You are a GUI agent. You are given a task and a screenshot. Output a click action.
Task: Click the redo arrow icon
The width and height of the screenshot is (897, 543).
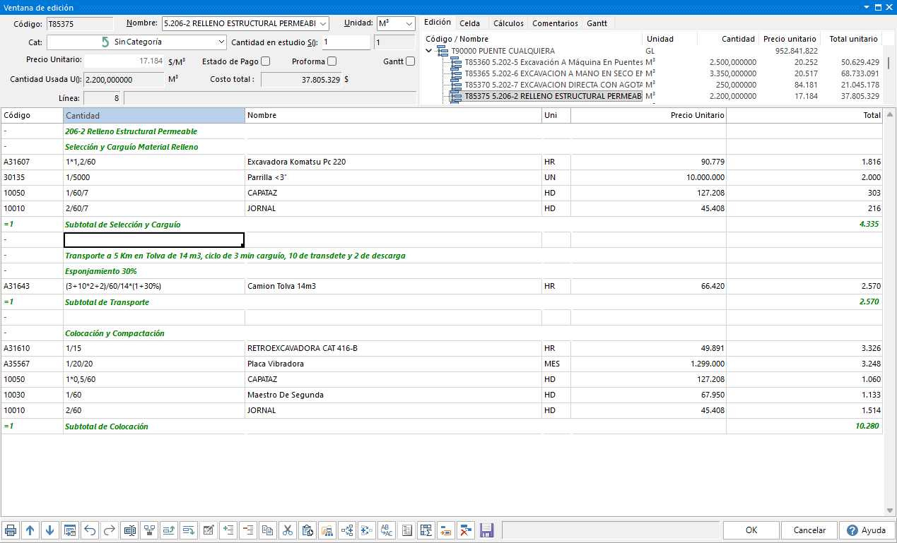pos(110,530)
